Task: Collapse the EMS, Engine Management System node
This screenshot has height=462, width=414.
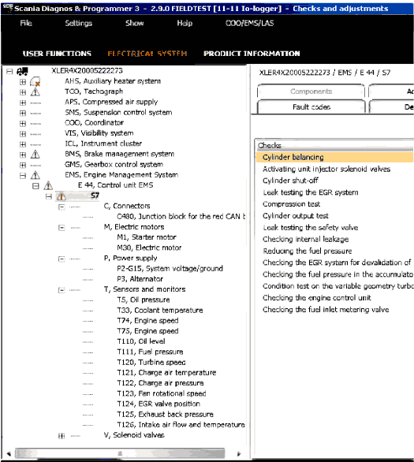Action: point(23,176)
